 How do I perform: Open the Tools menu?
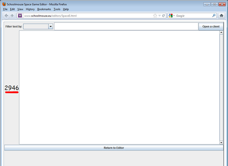coord(57,9)
